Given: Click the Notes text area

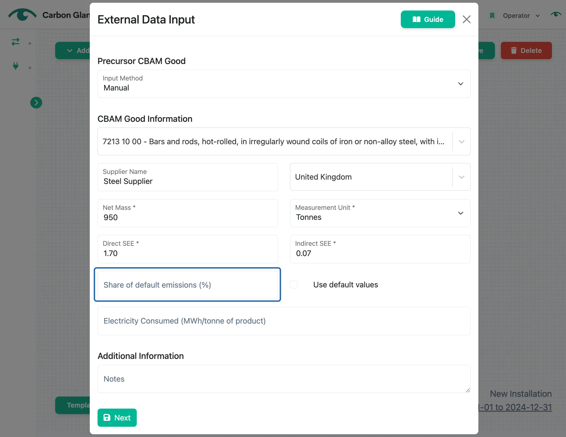Looking at the screenshot, I should tap(284, 379).
